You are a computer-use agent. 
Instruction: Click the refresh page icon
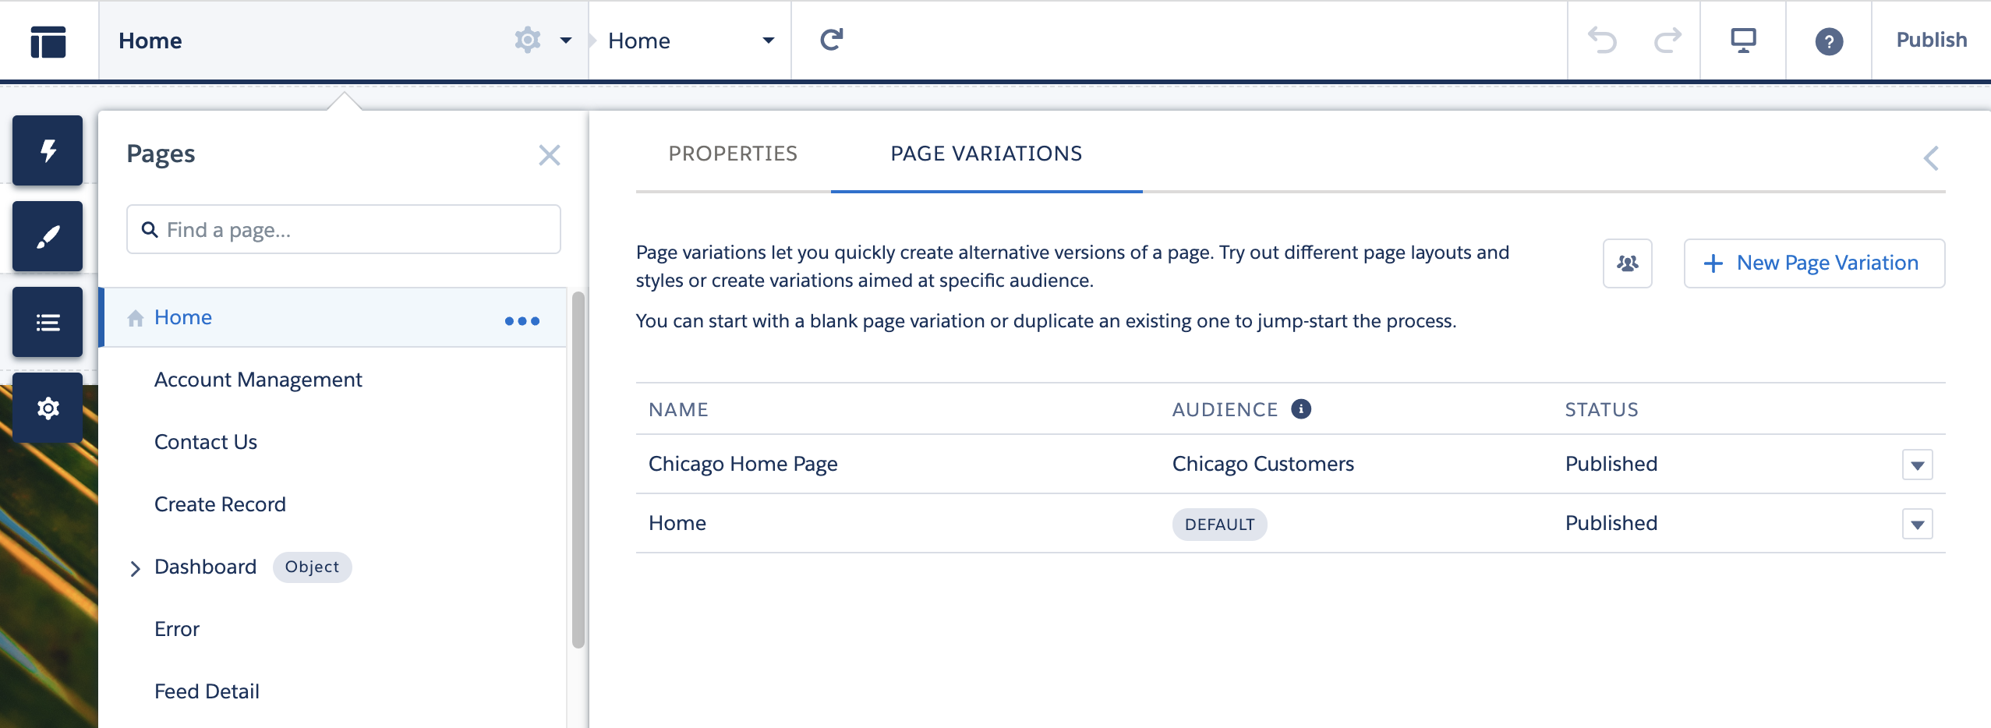coord(832,40)
